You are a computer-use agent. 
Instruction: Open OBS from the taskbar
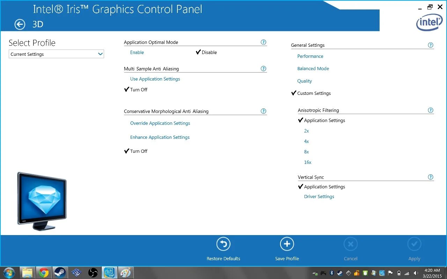click(x=93, y=273)
